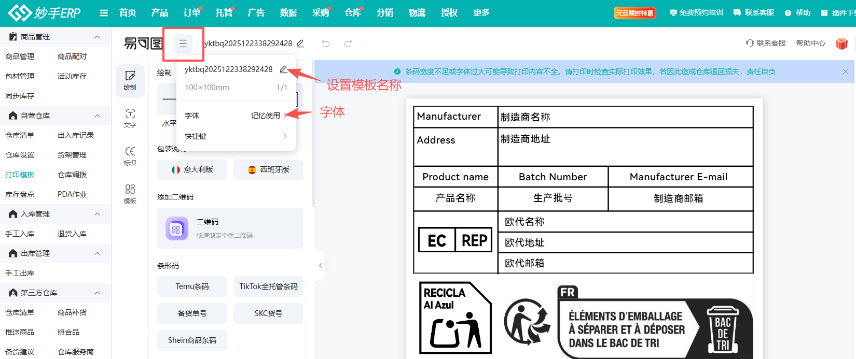Screen dimensions: 856x359
Task: Open the 订单 top navigation menu
Action: pos(191,12)
